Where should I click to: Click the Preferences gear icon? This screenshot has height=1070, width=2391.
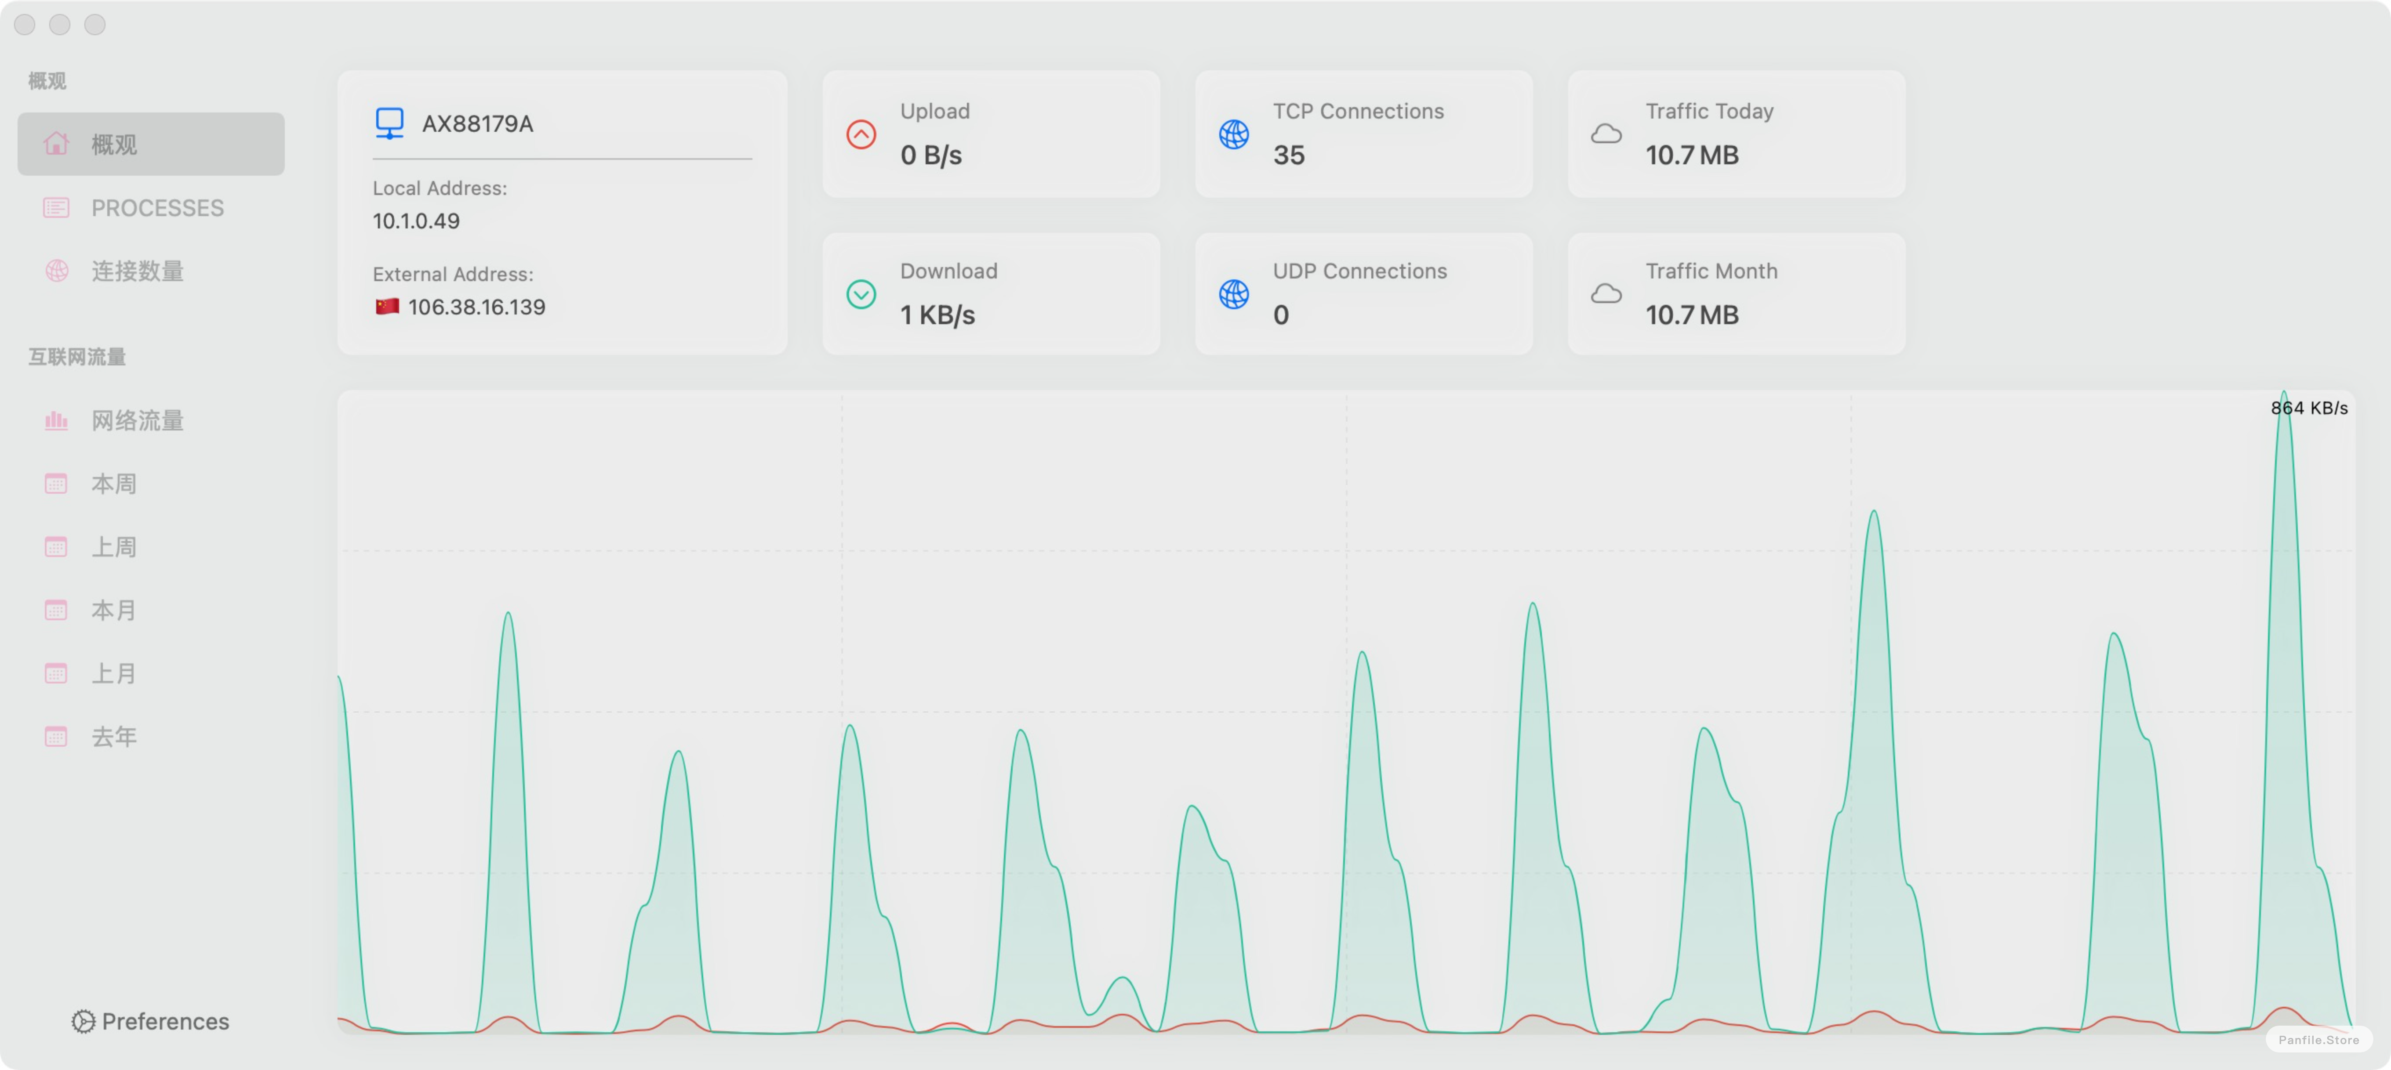pos(84,1021)
